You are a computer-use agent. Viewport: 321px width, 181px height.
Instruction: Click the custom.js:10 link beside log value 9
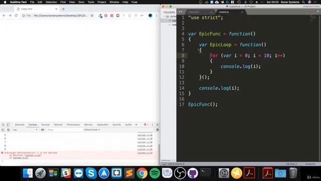[145, 149]
